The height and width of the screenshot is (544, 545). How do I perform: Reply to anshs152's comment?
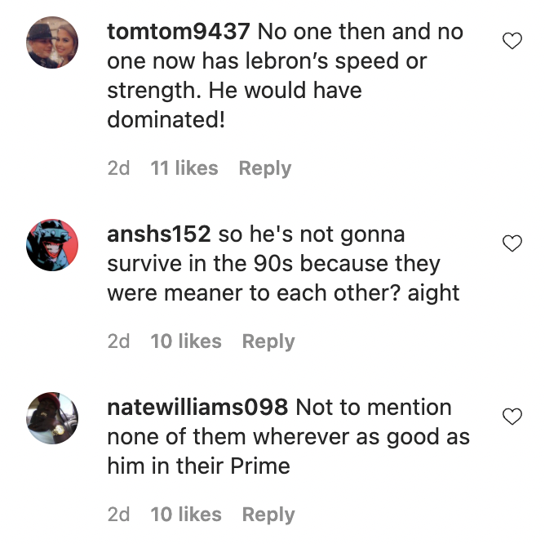pos(268,341)
